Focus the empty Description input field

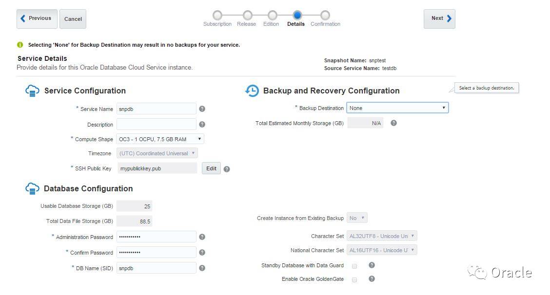pyautogui.click(x=157, y=124)
